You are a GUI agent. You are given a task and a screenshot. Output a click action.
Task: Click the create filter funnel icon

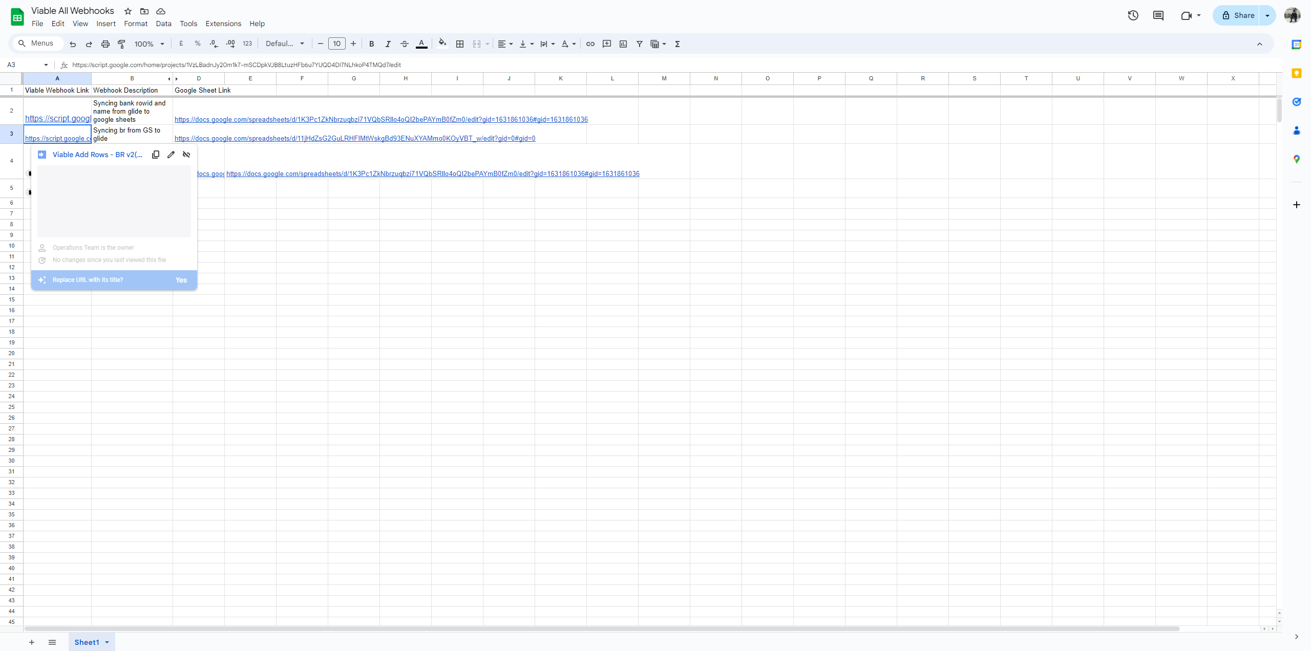pos(639,44)
